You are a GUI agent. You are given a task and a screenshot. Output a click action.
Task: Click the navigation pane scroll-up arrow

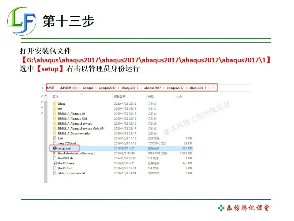pos(46,96)
